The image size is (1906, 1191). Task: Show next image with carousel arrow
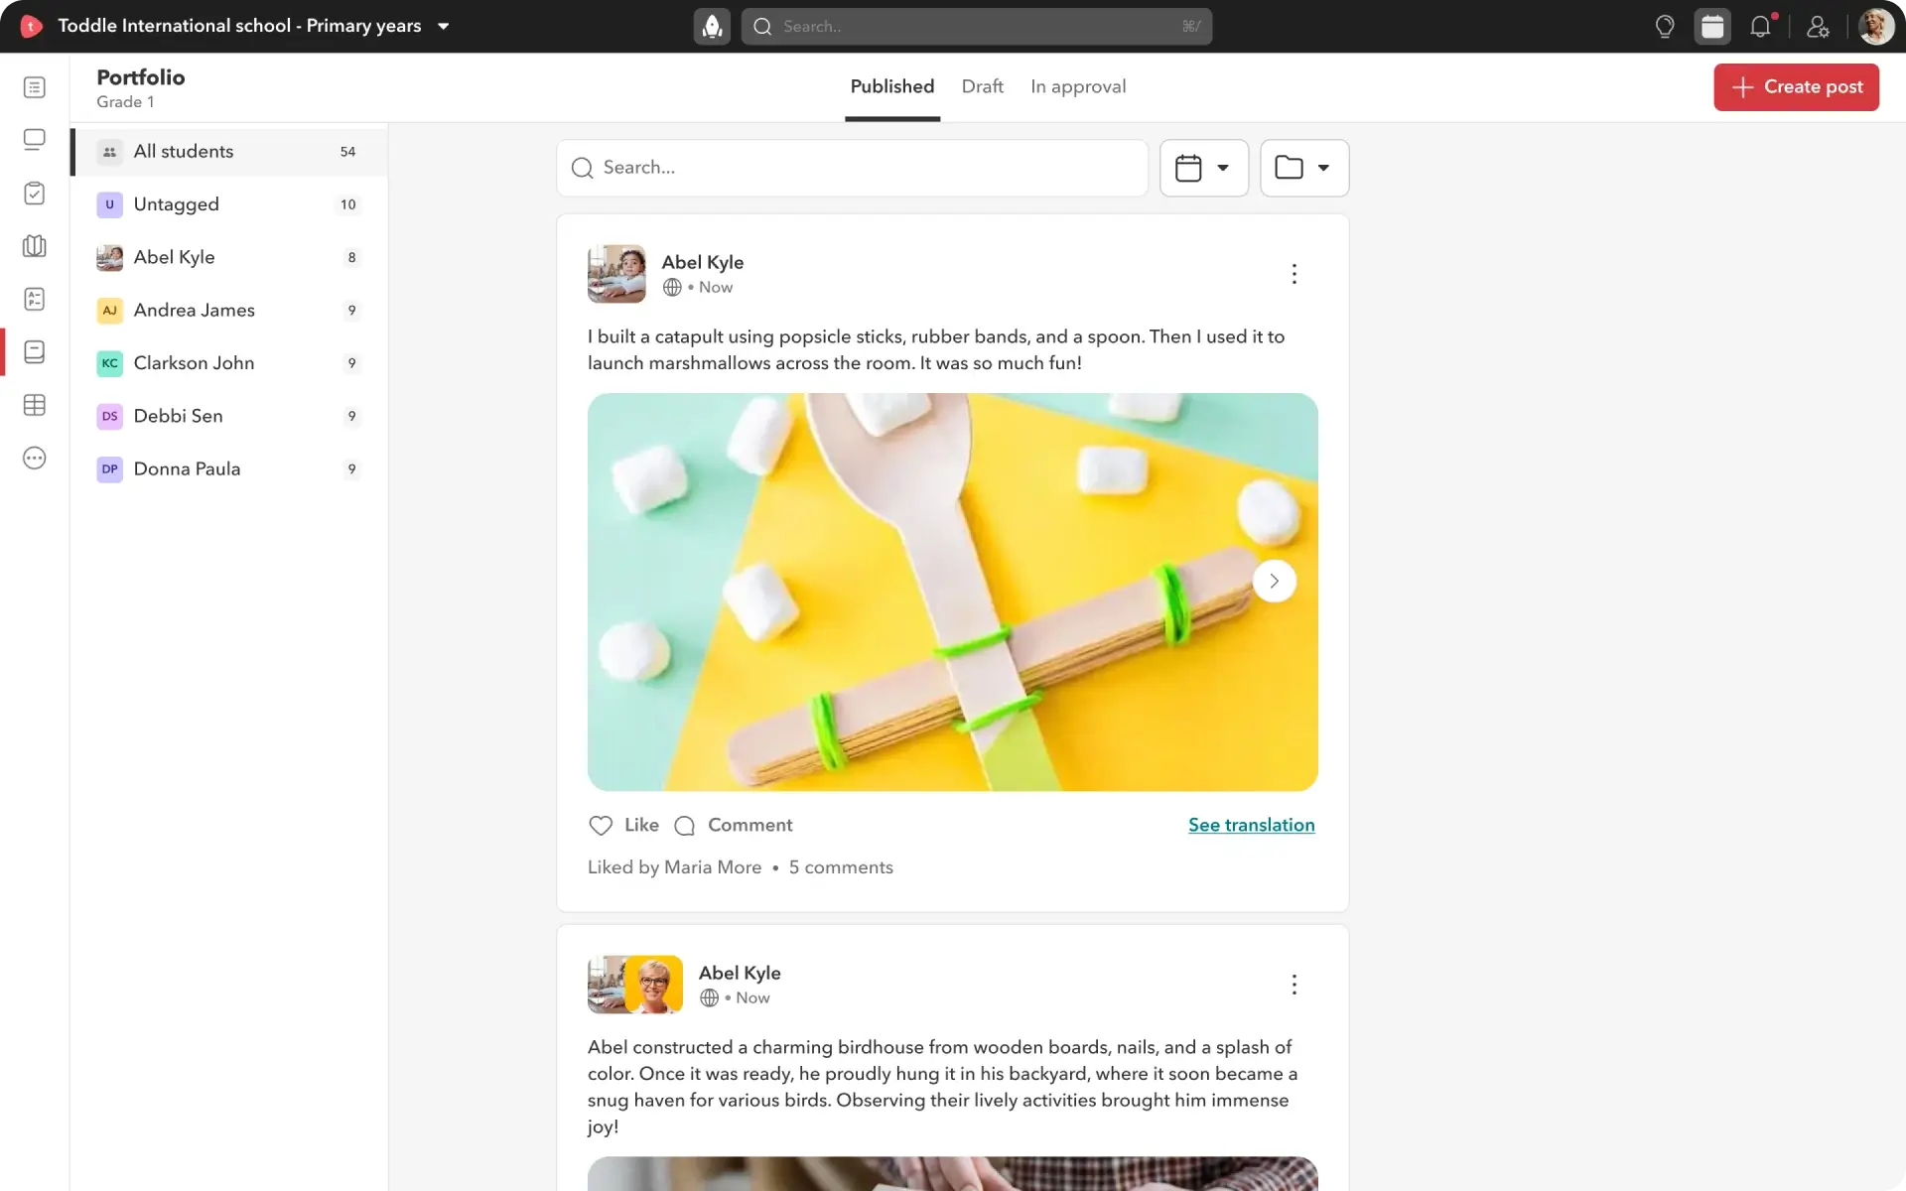1274,581
